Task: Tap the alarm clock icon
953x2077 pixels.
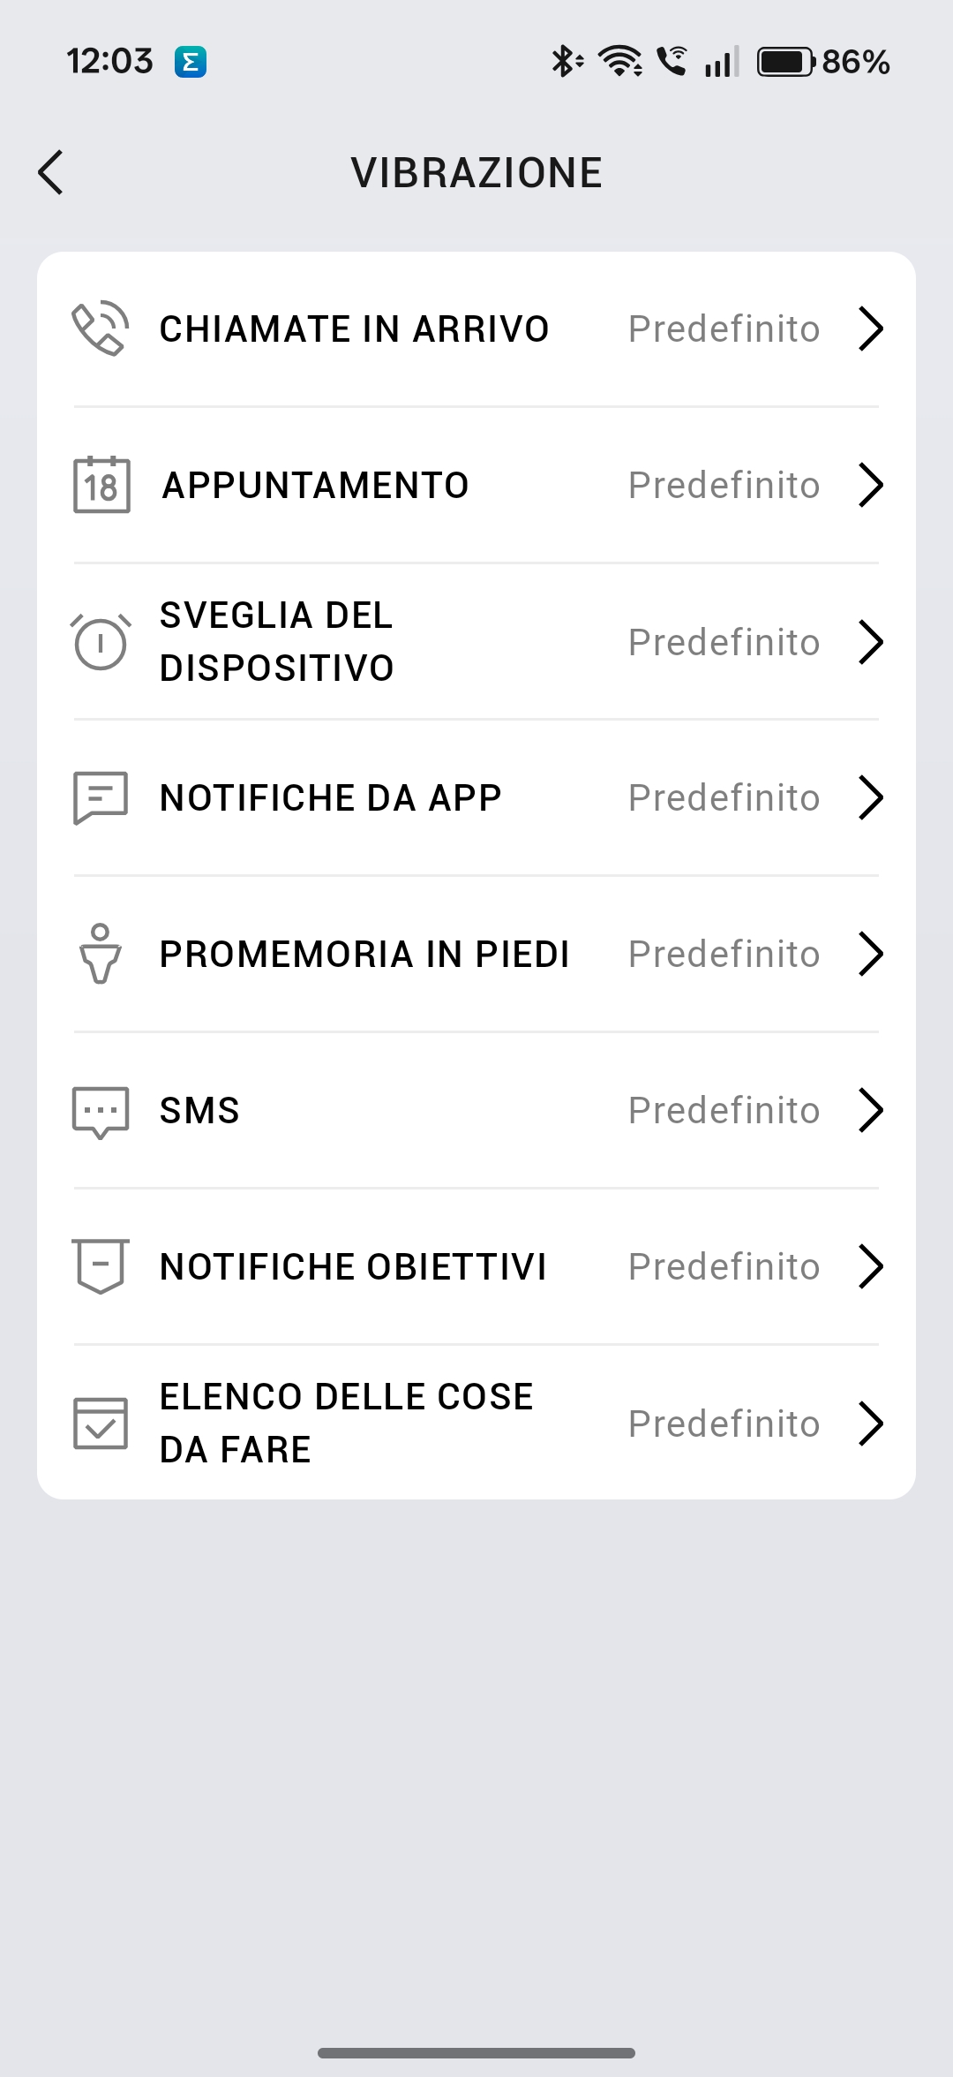Action: (x=101, y=642)
